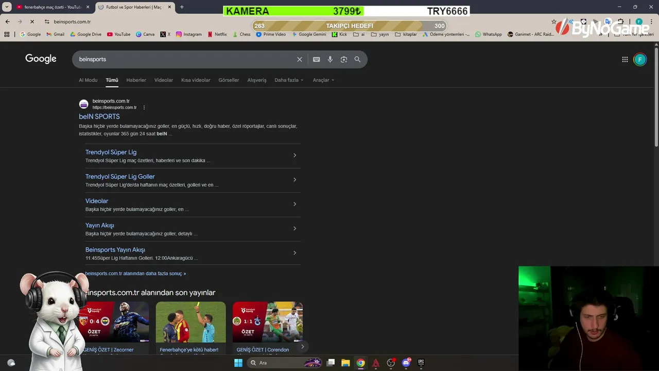Switch to the Haberler tab
The image size is (659, 371).
point(136,80)
